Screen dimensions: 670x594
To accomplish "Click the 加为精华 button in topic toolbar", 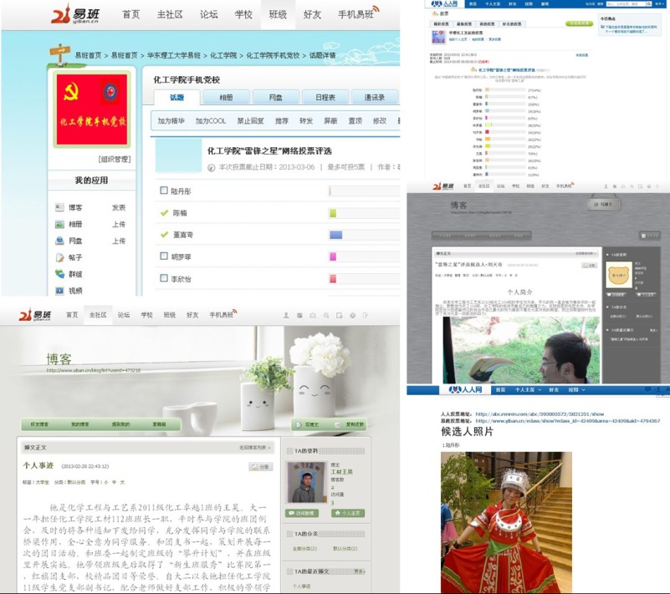I will click(171, 121).
